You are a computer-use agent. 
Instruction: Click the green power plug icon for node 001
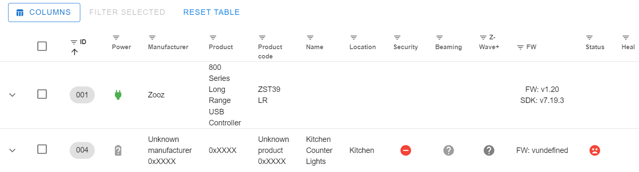tap(118, 95)
